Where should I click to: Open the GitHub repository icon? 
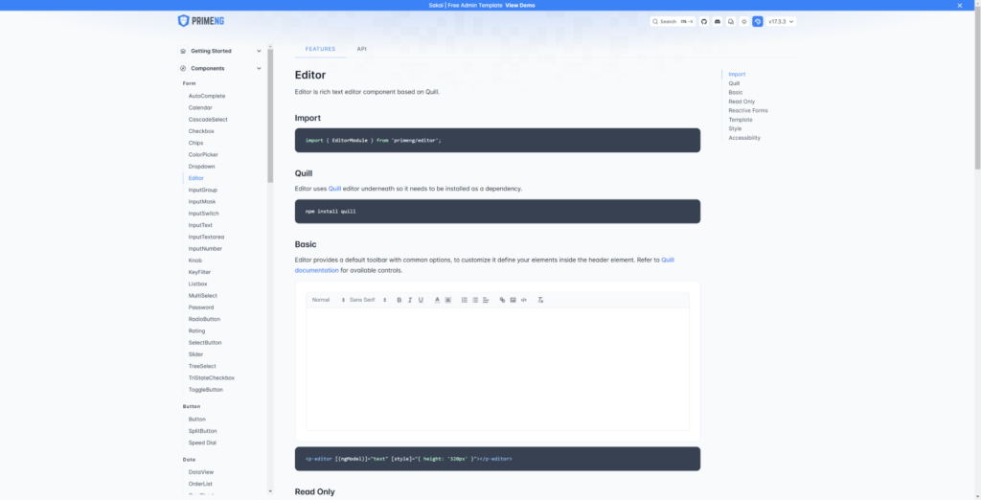[704, 21]
